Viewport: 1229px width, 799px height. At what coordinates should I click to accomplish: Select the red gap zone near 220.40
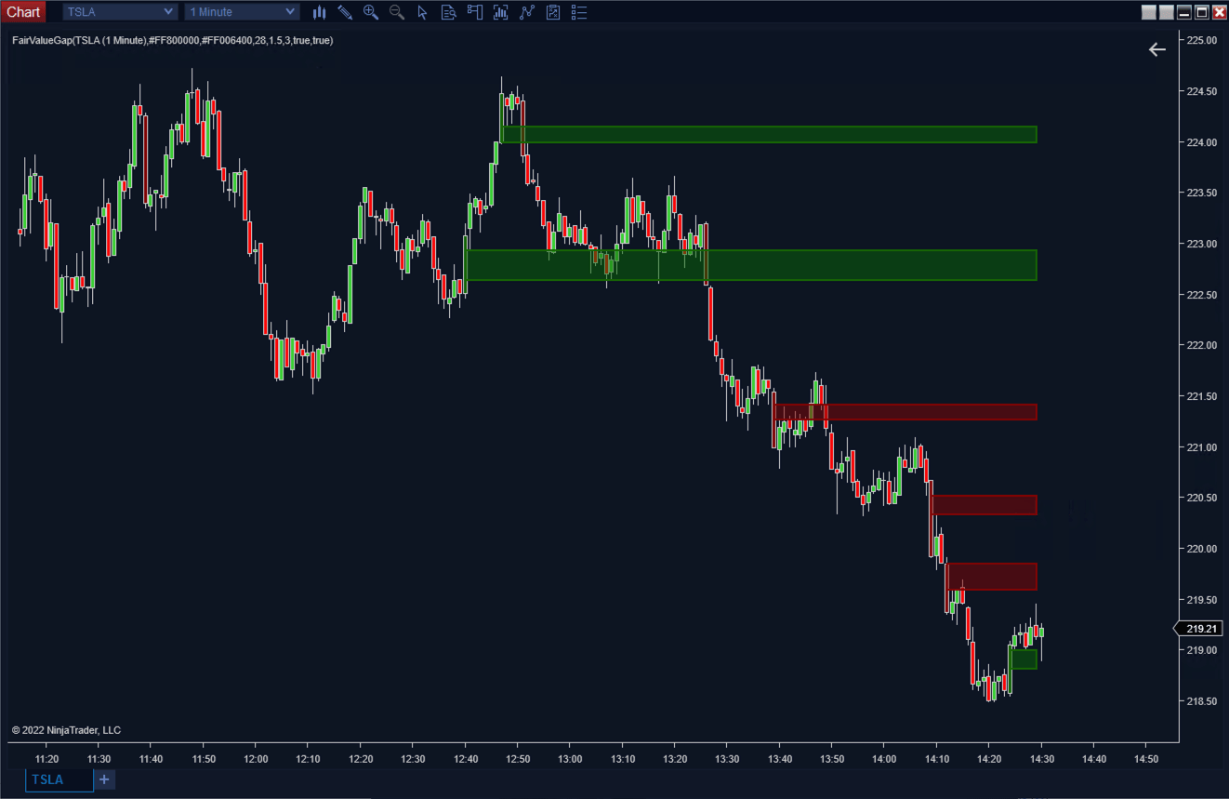983,505
